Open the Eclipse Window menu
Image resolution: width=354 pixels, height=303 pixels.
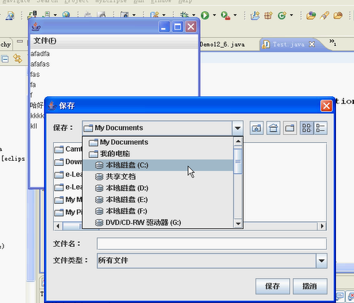coord(161,1)
